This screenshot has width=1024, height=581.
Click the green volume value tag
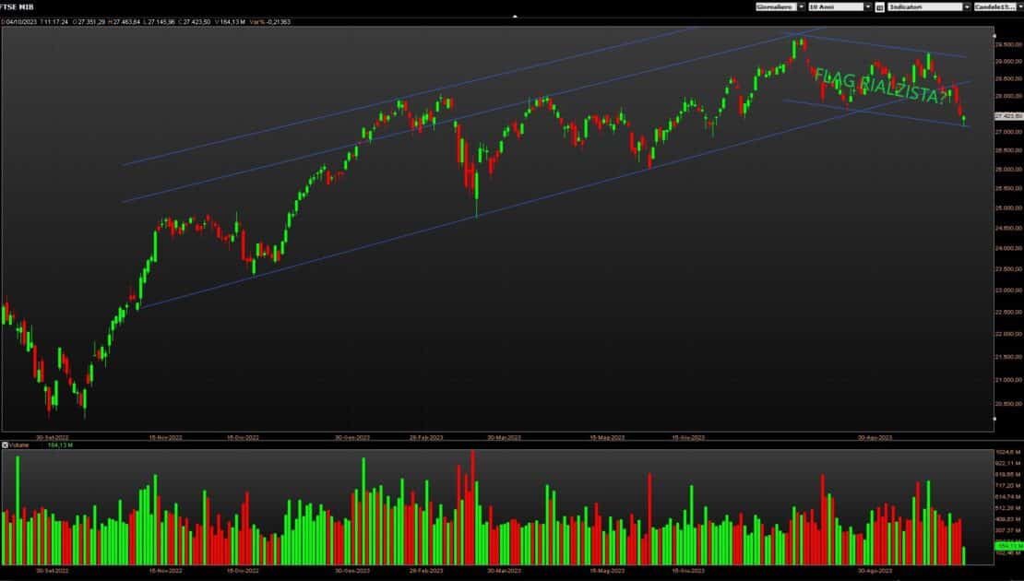[1009, 546]
